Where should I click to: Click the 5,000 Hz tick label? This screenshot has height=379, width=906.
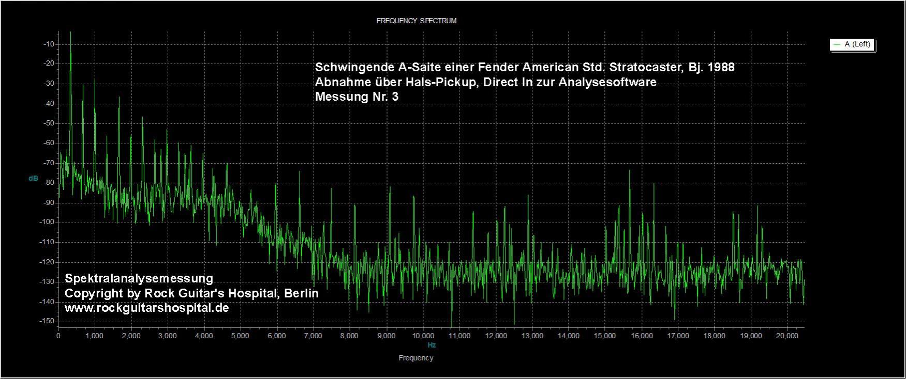(241, 336)
